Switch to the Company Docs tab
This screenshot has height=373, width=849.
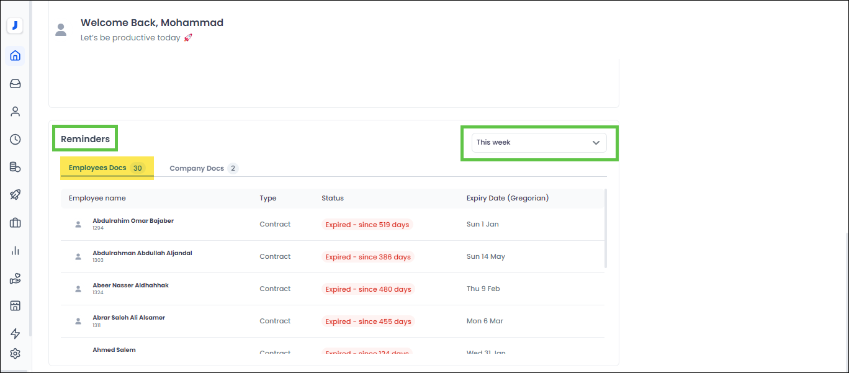pos(204,168)
